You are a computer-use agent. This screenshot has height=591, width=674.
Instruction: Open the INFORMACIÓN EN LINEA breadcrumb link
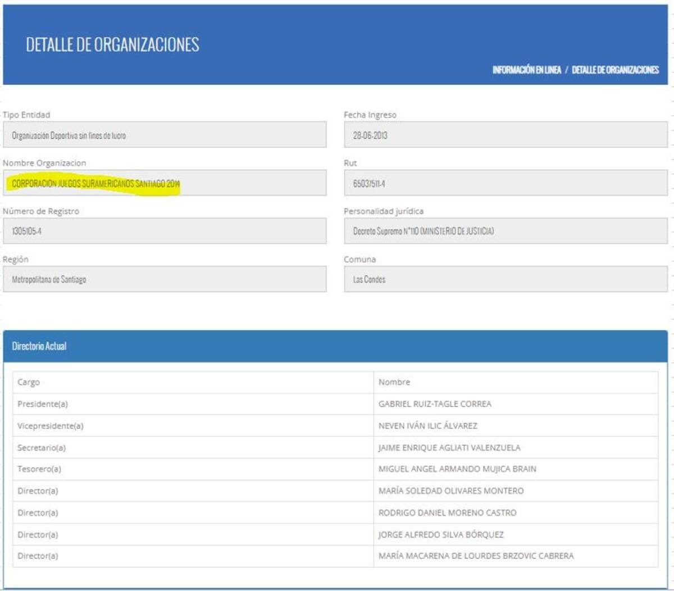coord(526,70)
